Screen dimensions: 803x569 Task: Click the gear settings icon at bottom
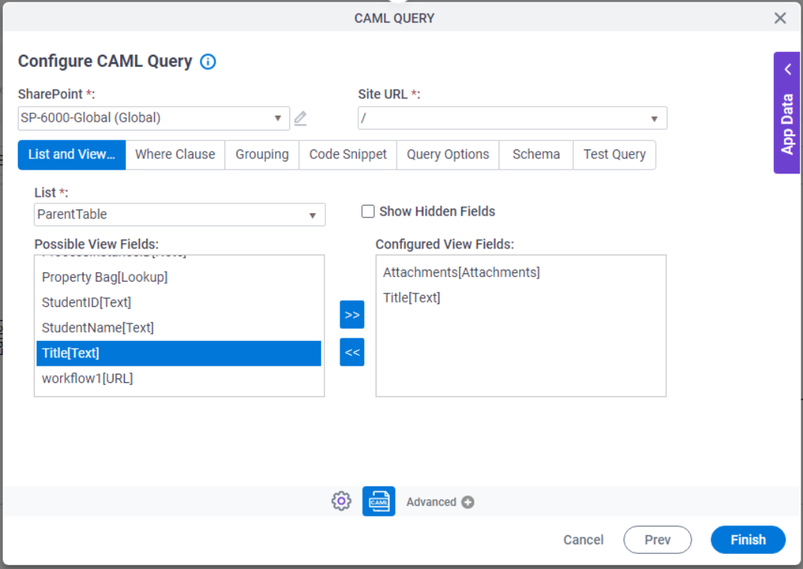point(341,501)
